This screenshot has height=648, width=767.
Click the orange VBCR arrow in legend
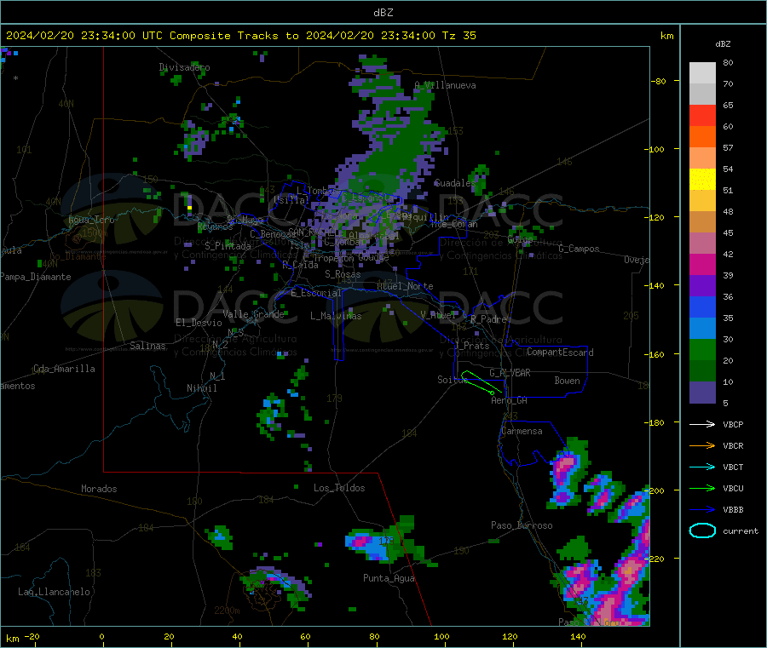tap(702, 445)
